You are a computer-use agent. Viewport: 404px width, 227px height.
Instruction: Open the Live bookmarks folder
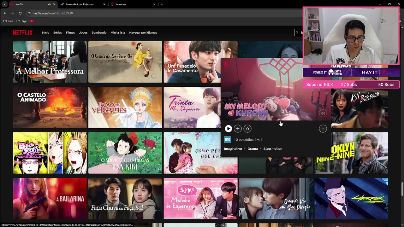coord(8,21)
